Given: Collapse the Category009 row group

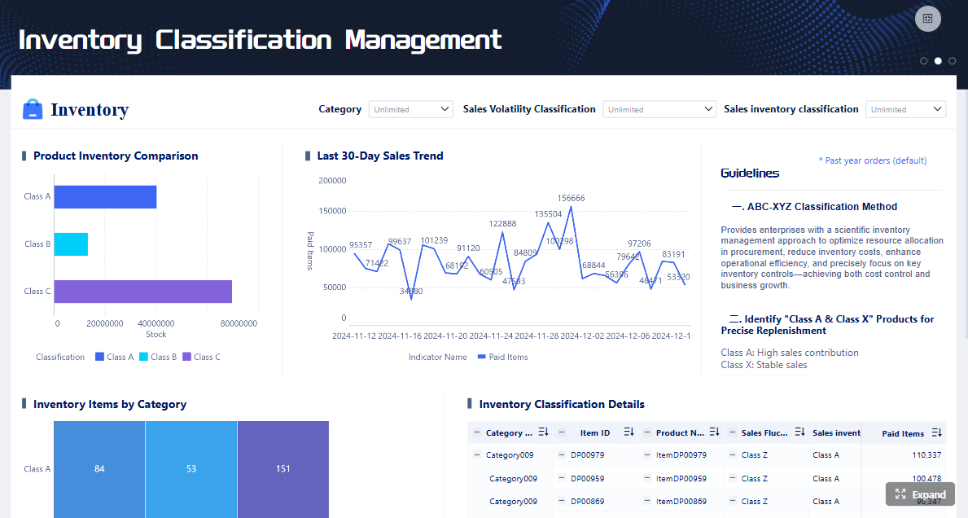Looking at the screenshot, I should pos(476,455).
